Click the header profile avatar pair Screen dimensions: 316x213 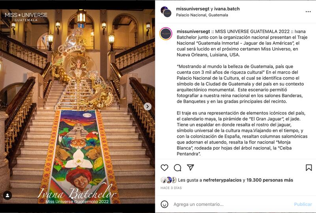pyautogui.click(x=166, y=12)
